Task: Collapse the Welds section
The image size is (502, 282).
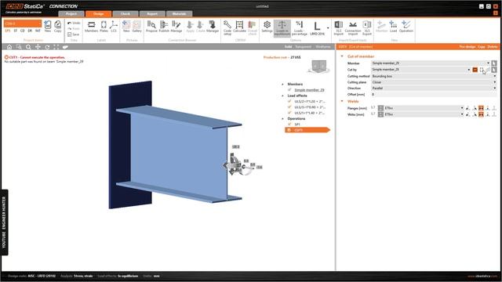Action: 342,101
